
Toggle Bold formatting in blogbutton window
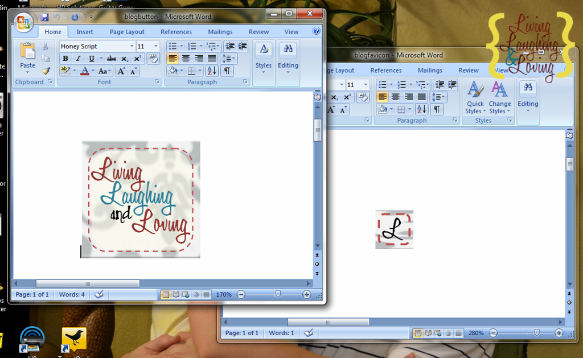[65, 59]
